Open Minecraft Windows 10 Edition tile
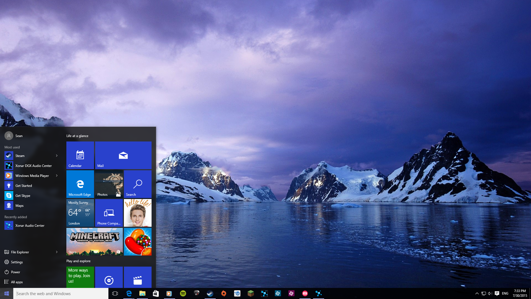 click(95, 241)
